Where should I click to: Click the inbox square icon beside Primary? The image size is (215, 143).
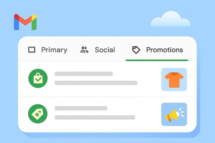coord(32,50)
